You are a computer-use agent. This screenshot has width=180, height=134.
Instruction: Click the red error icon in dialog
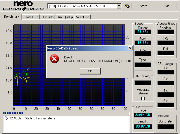pos(55,59)
